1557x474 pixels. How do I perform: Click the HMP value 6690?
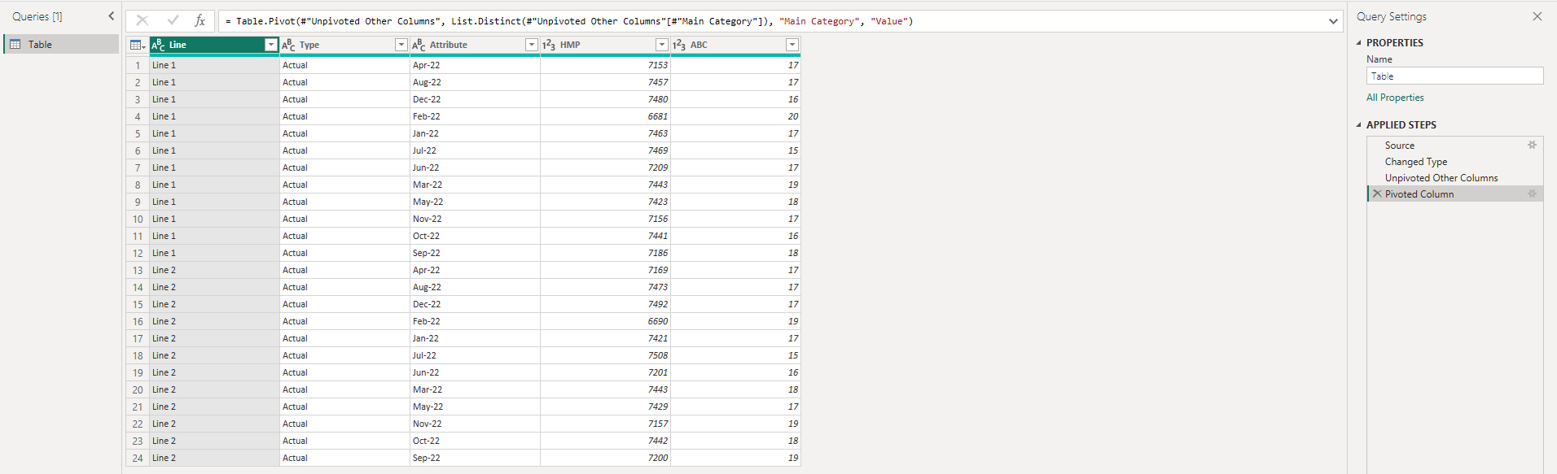click(606, 321)
